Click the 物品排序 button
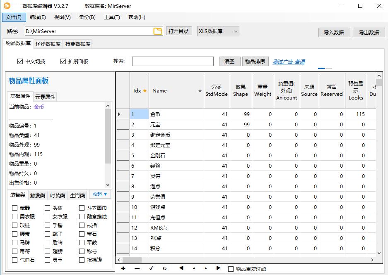 [x=255, y=61]
